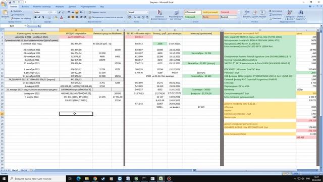Apply the Нейтральный cell style
Viewport: 323px width, 182px height.
(210, 12)
